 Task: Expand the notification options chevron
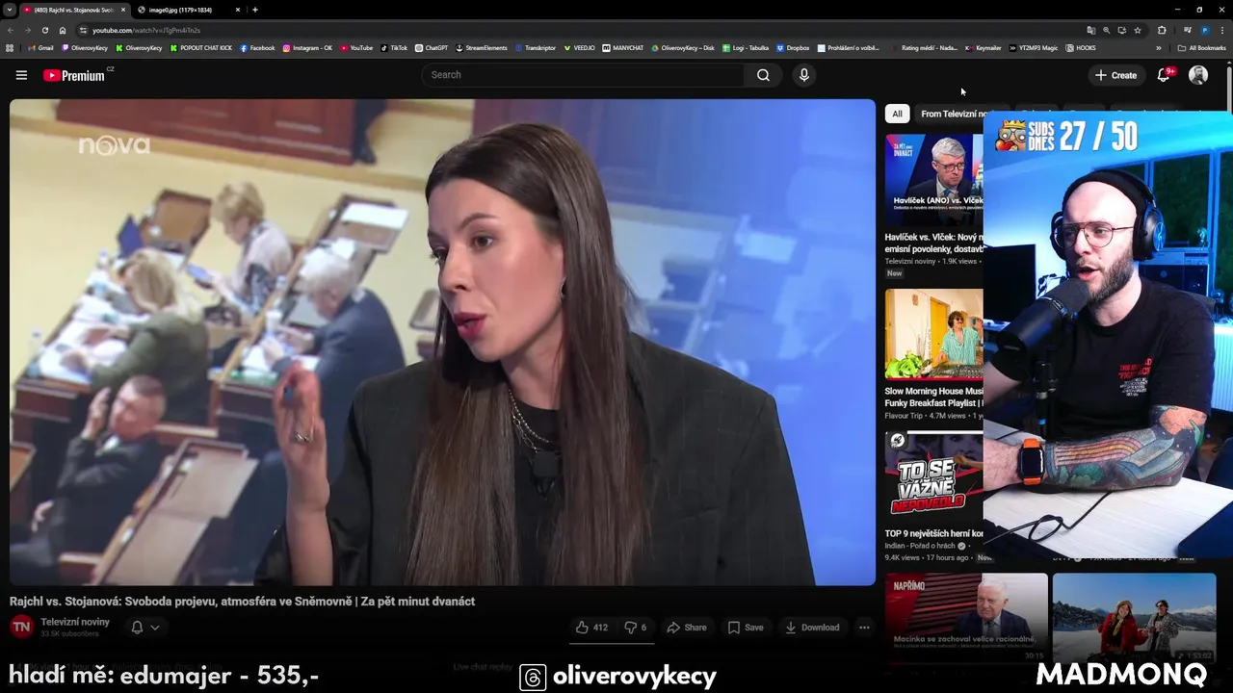[154, 628]
